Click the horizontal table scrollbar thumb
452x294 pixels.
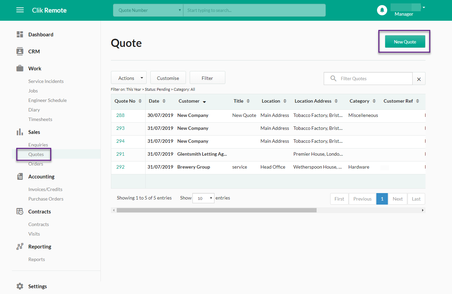216,210
